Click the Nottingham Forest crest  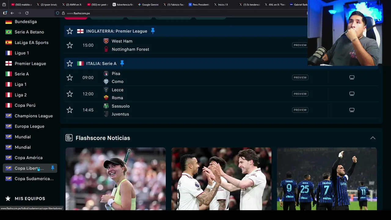[106, 49]
